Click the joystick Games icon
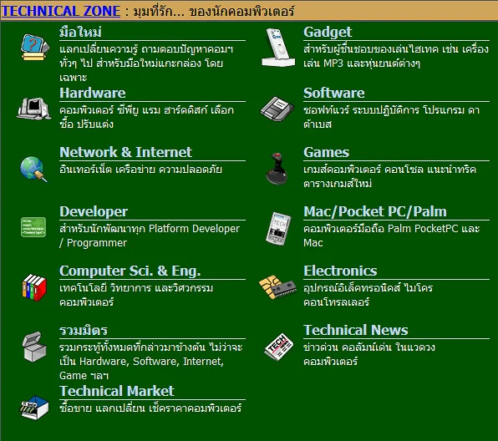This screenshot has width=498, height=441. coord(277,169)
